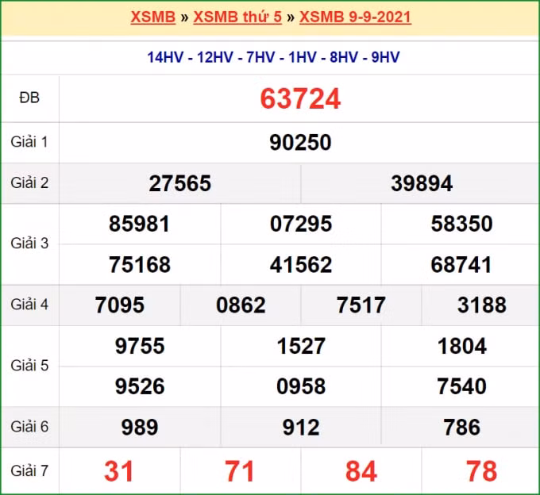Viewport: 540px width, 495px height.
Task: Click the Giải 3 label
Action: (x=29, y=244)
